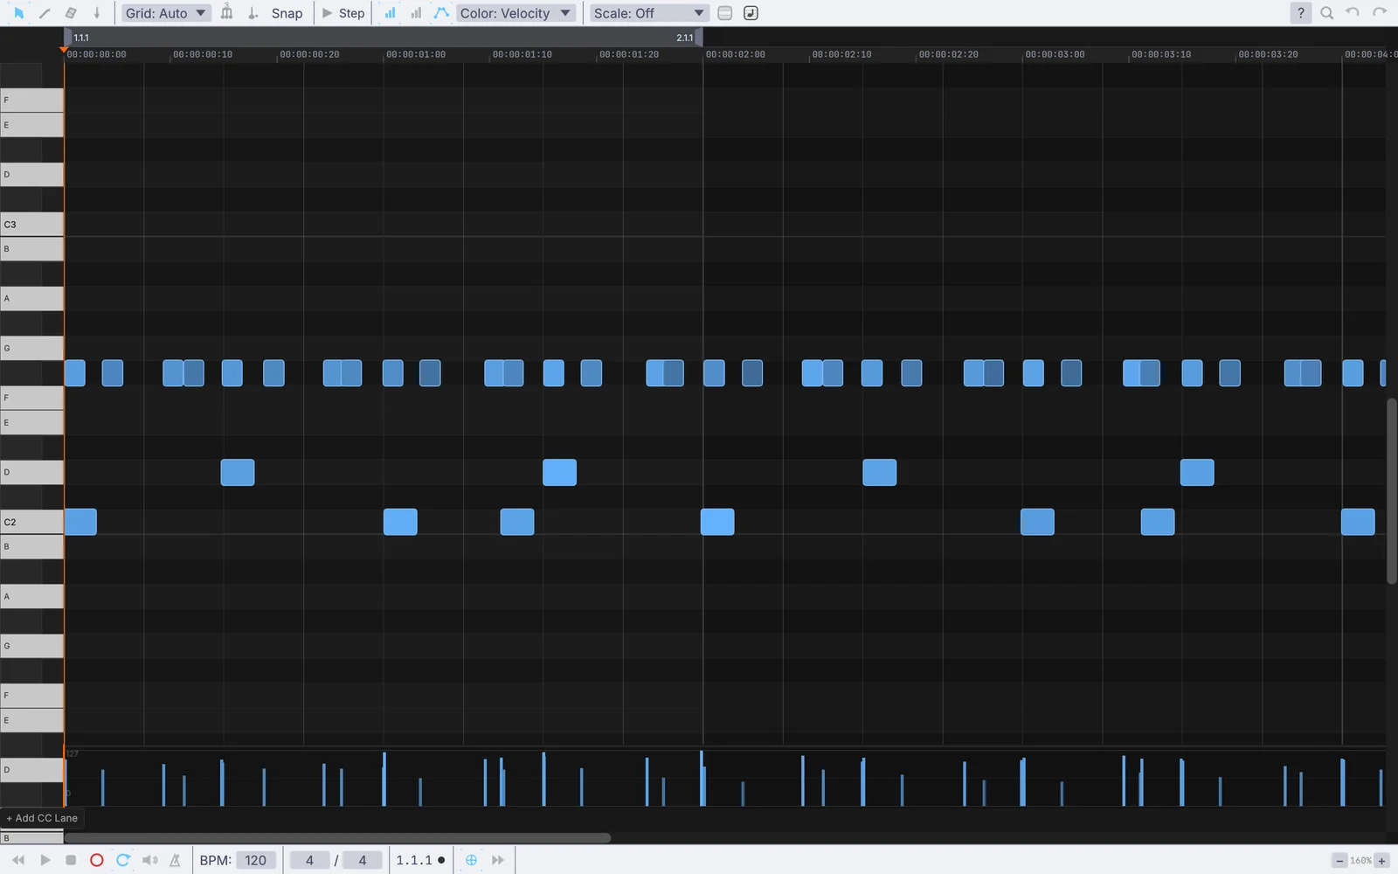Open the Grid: Auto dropdown
This screenshot has height=874, width=1398.
(x=165, y=13)
